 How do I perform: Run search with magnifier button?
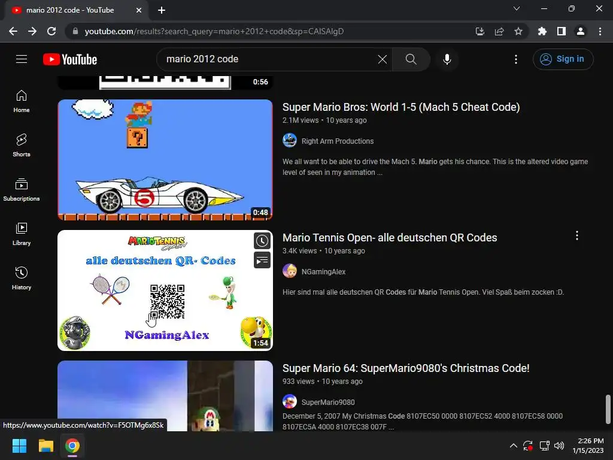tap(411, 59)
